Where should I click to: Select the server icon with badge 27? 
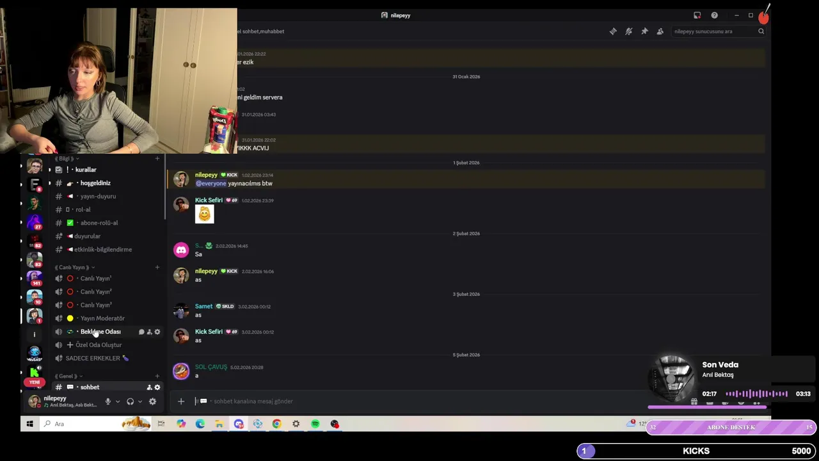(x=35, y=222)
